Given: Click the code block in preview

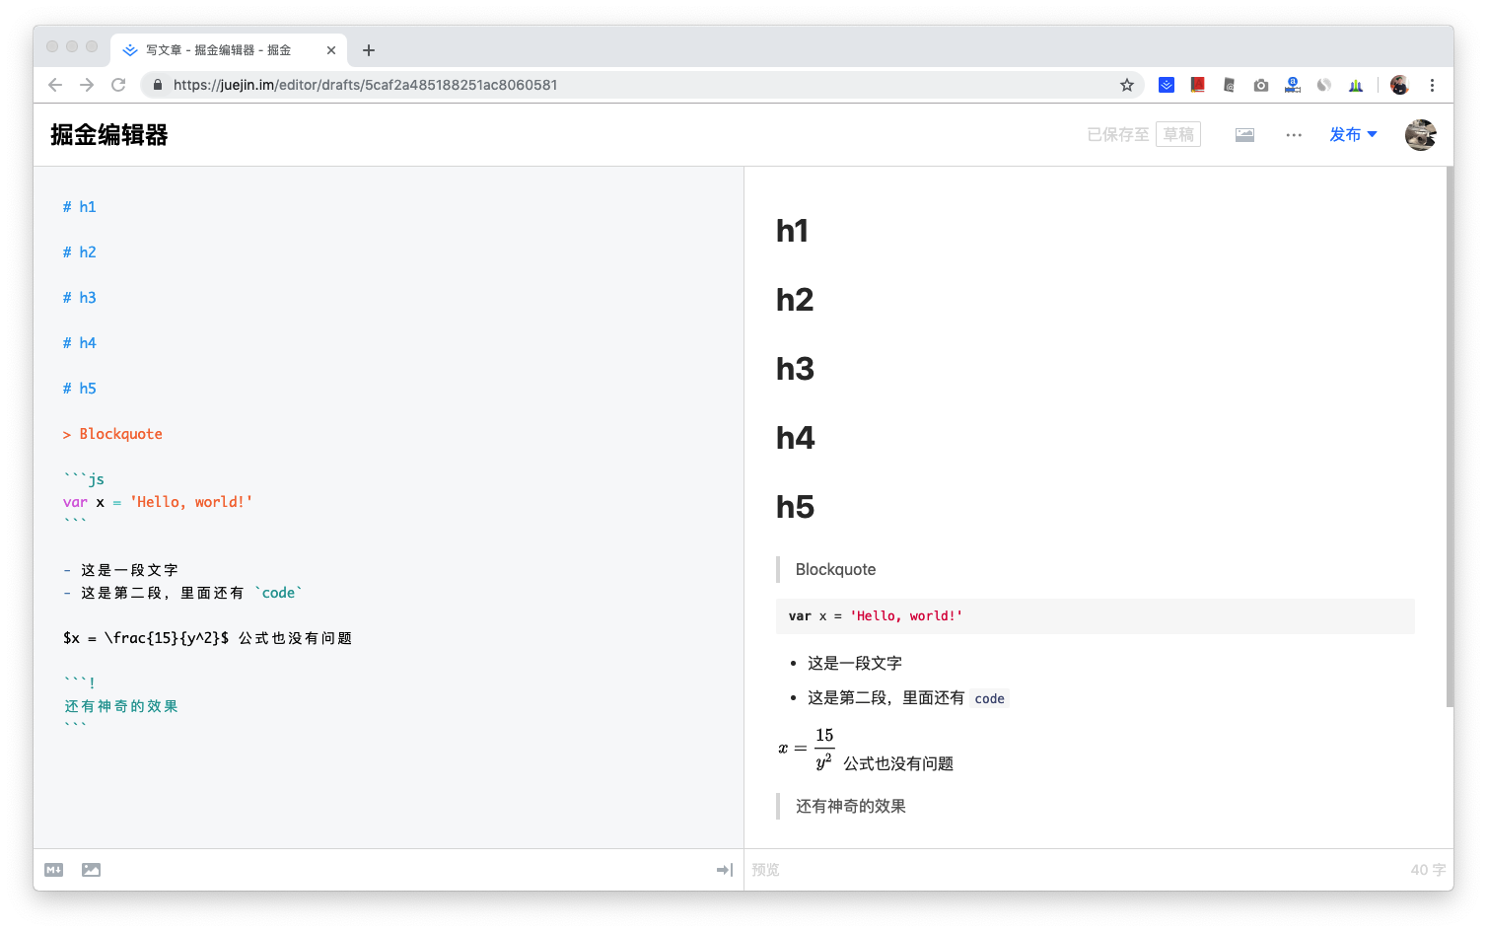Looking at the screenshot, I should [x=1096, y=616].
